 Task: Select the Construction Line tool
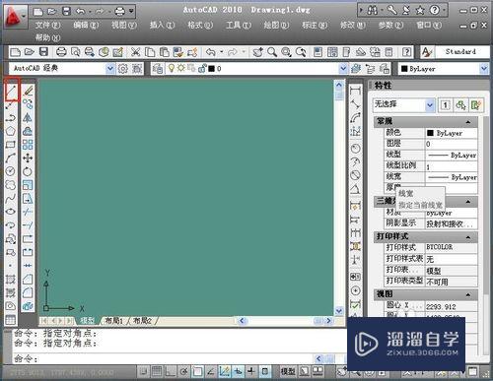(11, 105)
